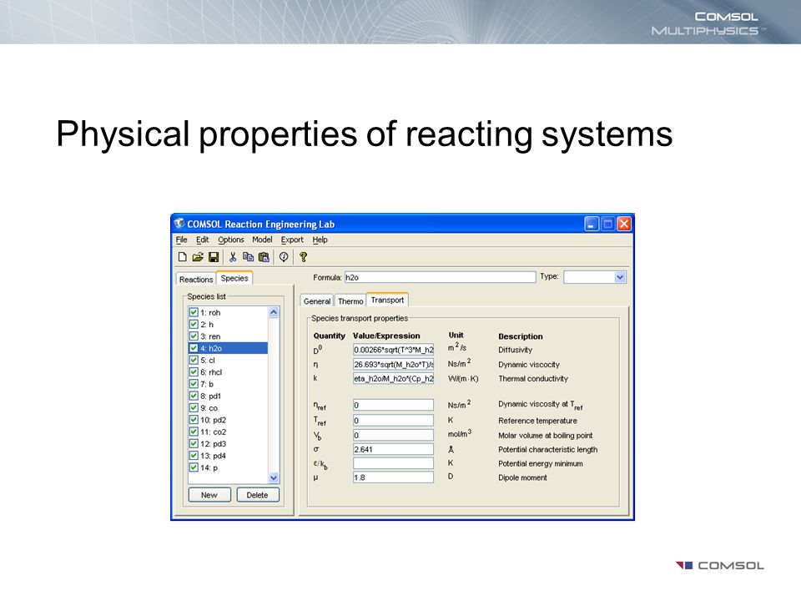Screen dimensions: 801x601
Task: Click the Save floppy disk icon
Action: (x=214, y=257)
